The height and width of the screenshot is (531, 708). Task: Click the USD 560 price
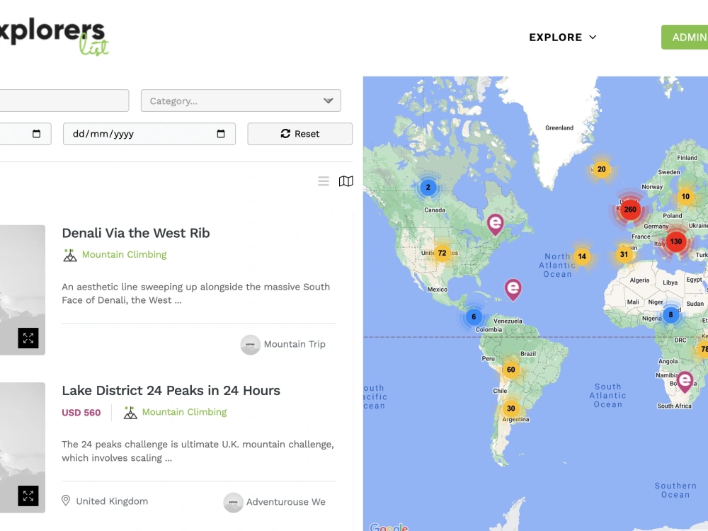coord(81,413)
